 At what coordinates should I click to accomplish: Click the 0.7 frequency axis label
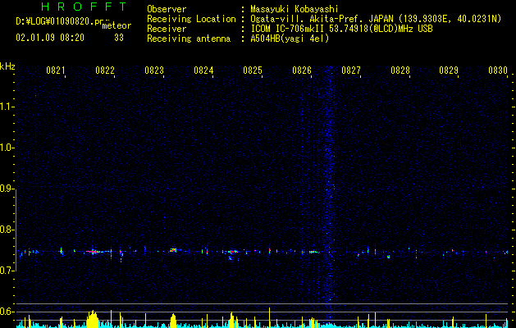click(x=5, y=271)
